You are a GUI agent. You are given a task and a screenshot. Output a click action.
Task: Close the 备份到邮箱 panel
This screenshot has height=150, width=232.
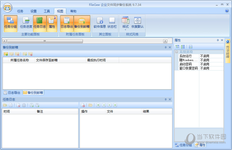click(170, 47)
